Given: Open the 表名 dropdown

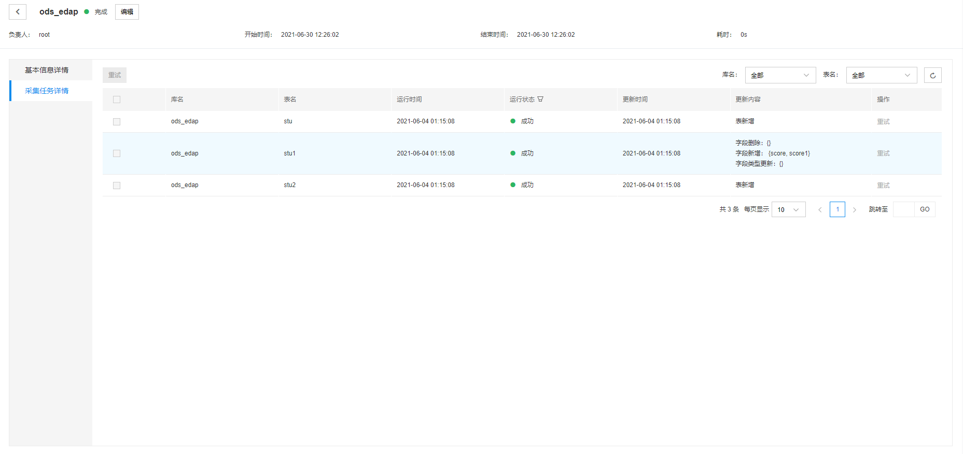Looking at the screenshot, I should tap(882, 75).
